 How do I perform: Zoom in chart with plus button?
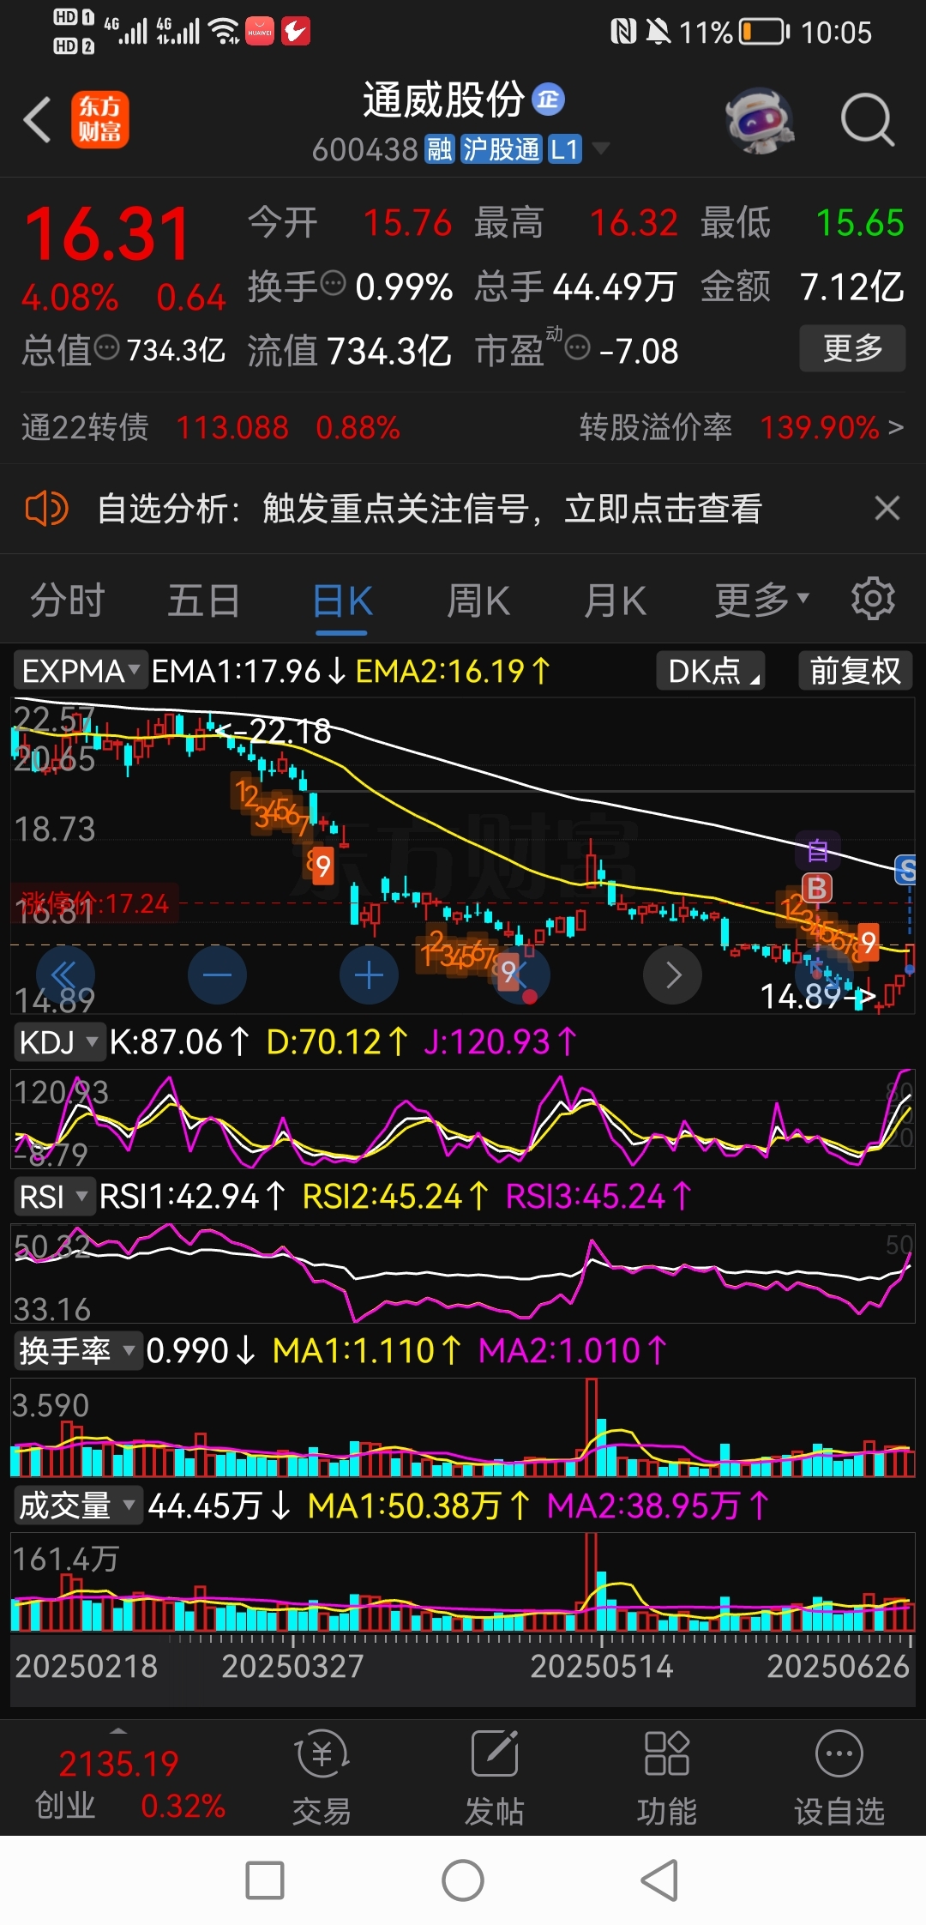point(369,975)
